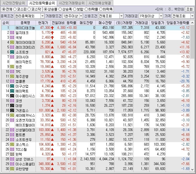The height and width of the screenshot is (174, 196).
Task: Click 증 badge icon next to 일지테크
Action: pyautogui.click(x=12, y=33)
